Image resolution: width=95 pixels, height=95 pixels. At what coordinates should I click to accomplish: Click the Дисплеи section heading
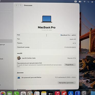pos(20,73)
